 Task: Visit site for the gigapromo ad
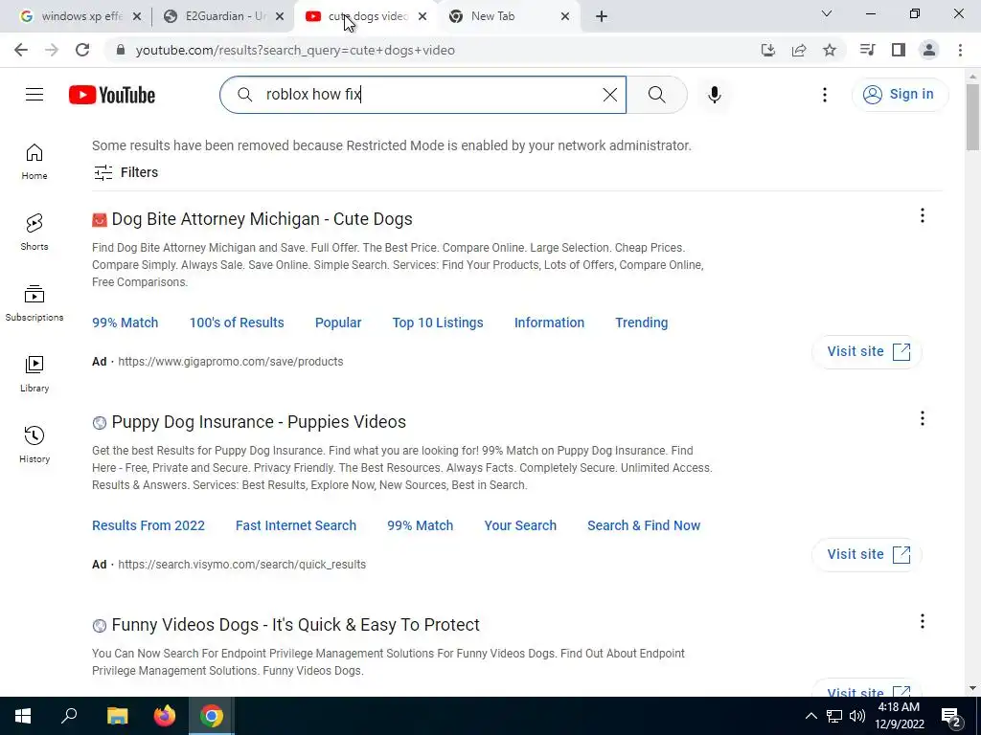pos(867,351)
